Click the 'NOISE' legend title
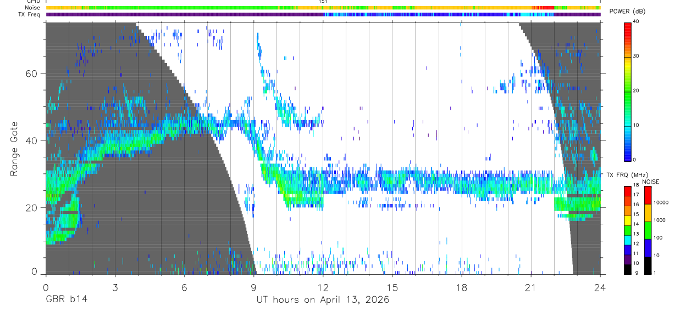This screenshot has width=675, height=311. click(650, 182)
